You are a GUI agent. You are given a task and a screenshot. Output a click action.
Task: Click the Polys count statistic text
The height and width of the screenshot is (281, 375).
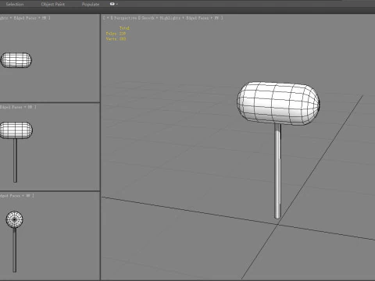tap(116, 34)
